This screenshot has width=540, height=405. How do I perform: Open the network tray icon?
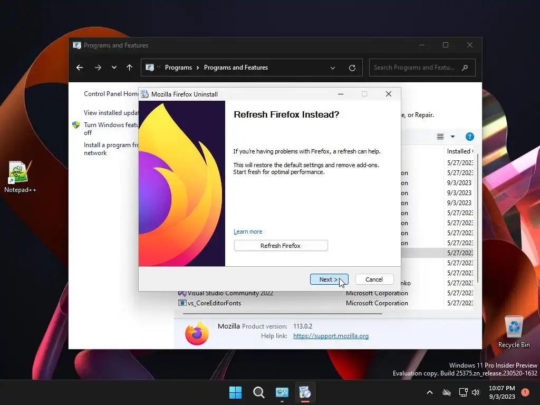click(463, 392)
